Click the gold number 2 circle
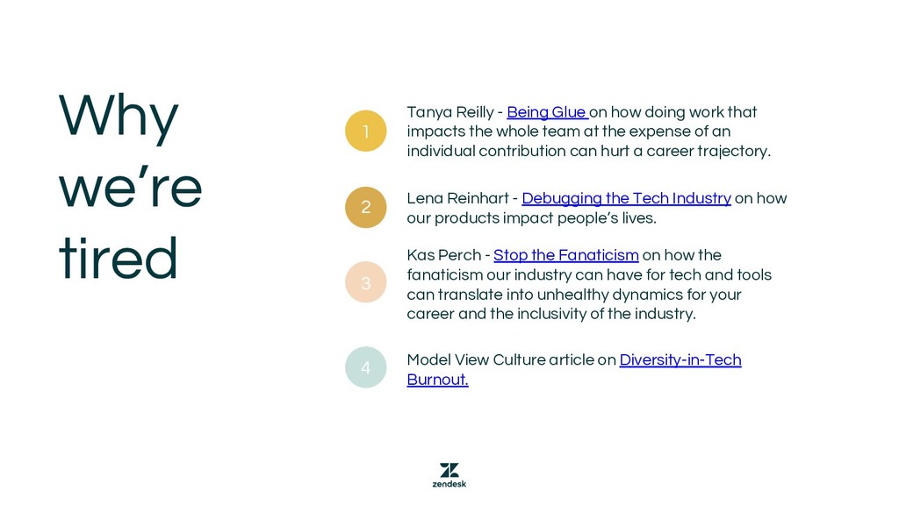 pos(366,207)
